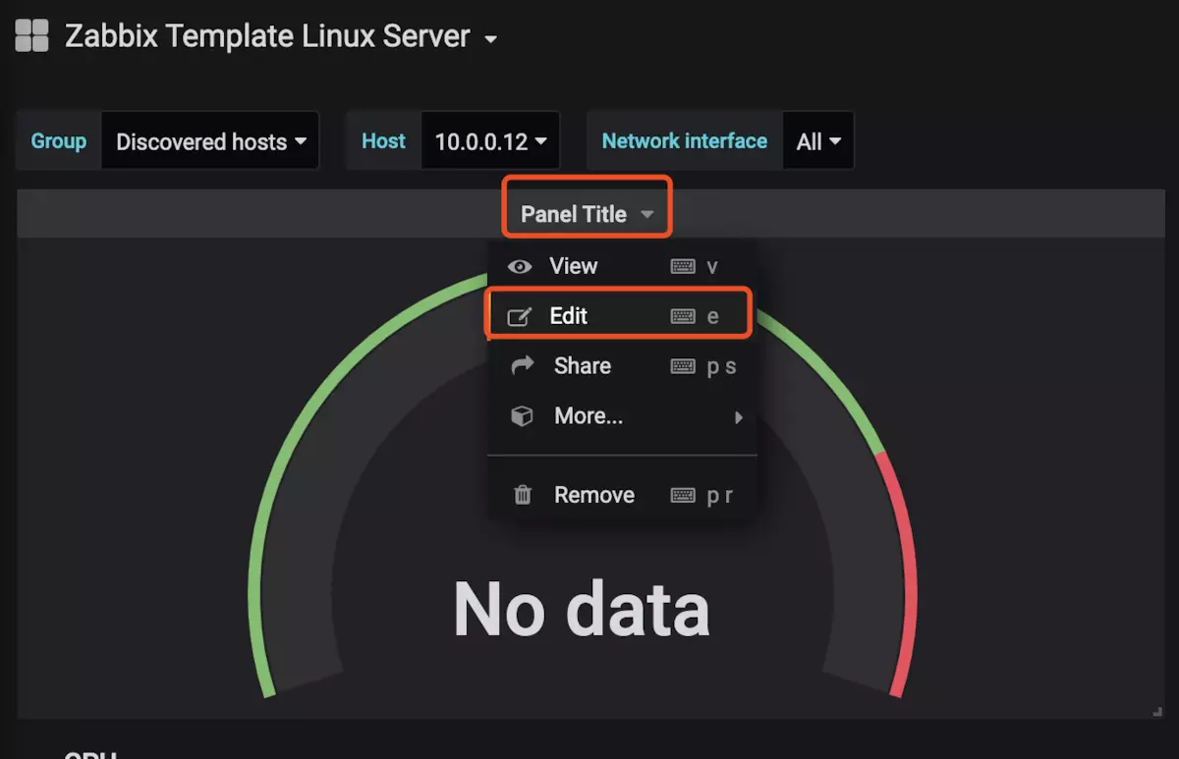Open the dashboards grid icon
The image size is (1179, 759).
(x=32, y=36)
